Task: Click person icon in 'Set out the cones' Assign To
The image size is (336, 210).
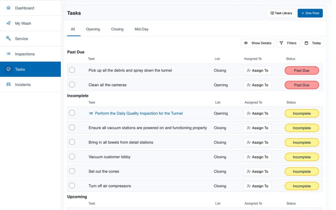Action: click(x=249, y=172)
